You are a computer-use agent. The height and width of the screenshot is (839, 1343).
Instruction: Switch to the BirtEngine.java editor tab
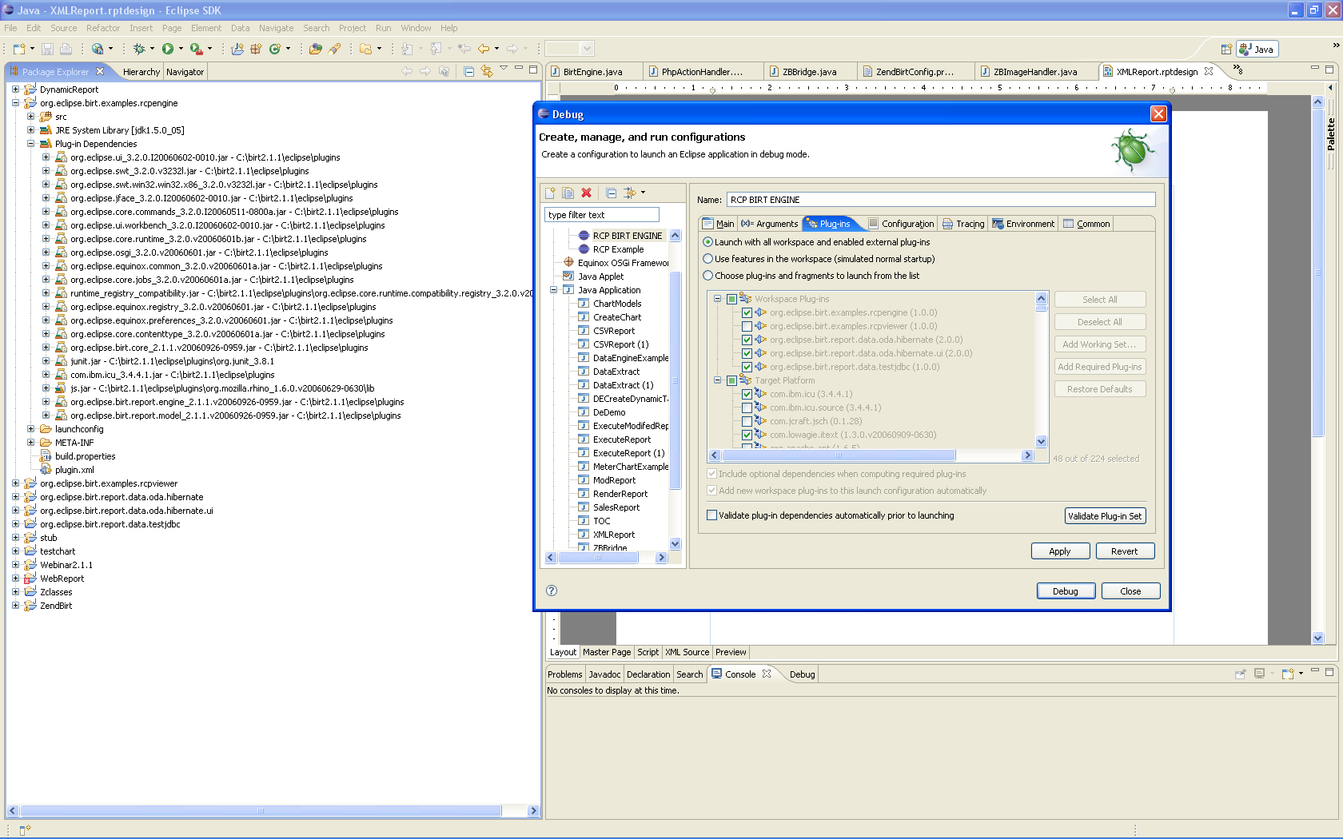592,71
